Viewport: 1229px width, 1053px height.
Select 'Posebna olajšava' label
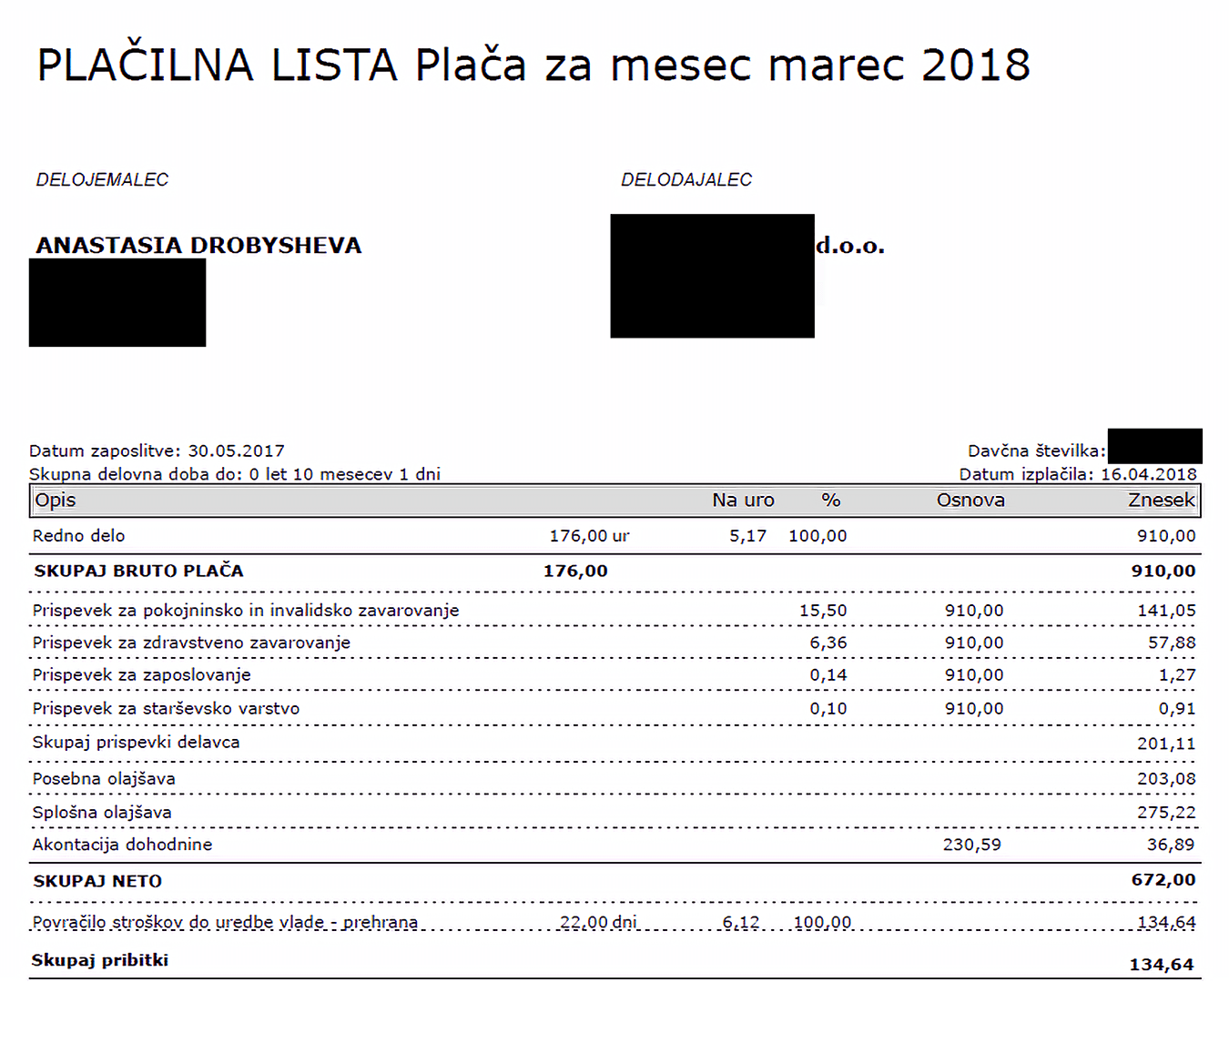(104, 779)
